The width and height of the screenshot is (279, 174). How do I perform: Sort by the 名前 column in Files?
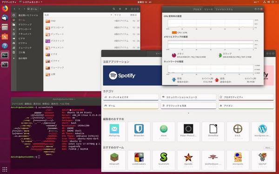(x=78, y=15)
